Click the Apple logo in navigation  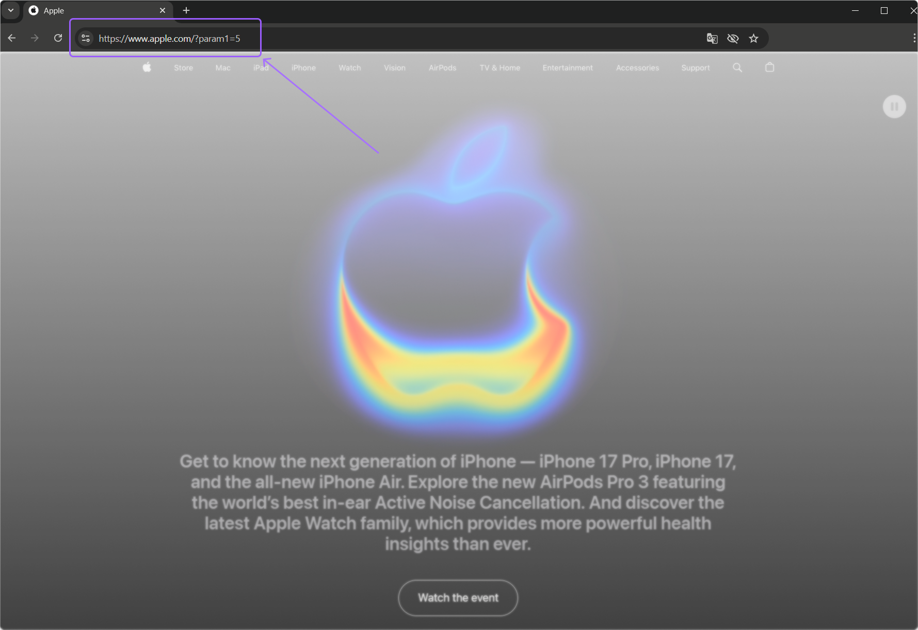(147, 67)
